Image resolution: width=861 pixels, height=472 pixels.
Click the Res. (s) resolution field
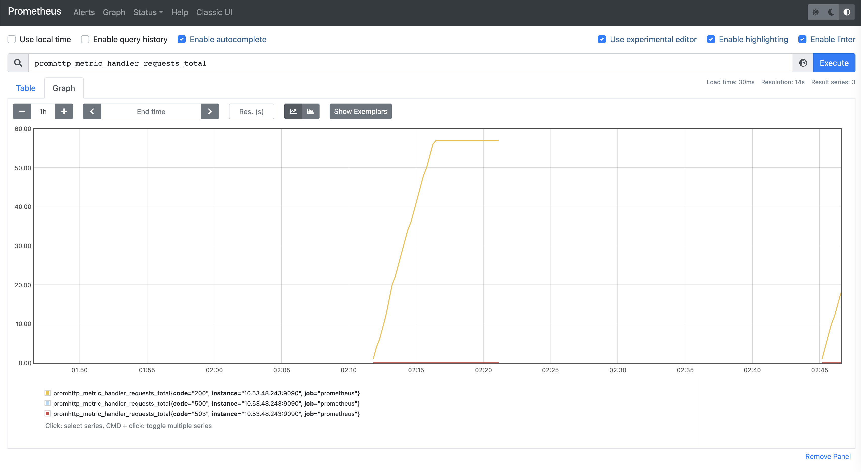point(251,111)
